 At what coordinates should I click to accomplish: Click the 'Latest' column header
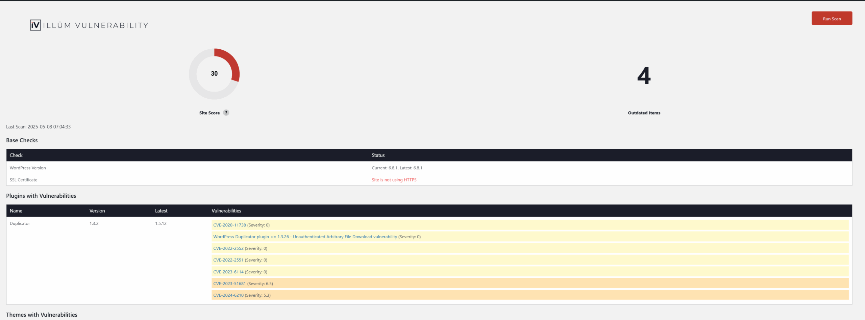click(x=161, y=211)
